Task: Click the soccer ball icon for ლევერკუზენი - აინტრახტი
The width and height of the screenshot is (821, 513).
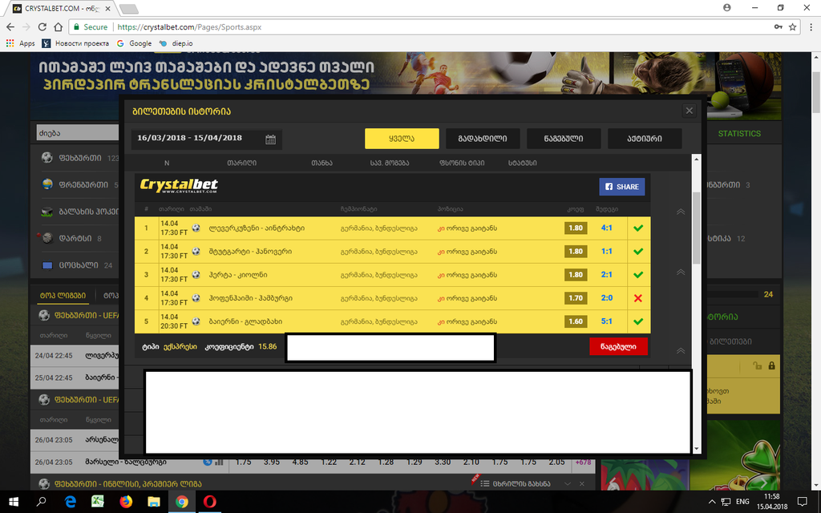Action: 196,228
